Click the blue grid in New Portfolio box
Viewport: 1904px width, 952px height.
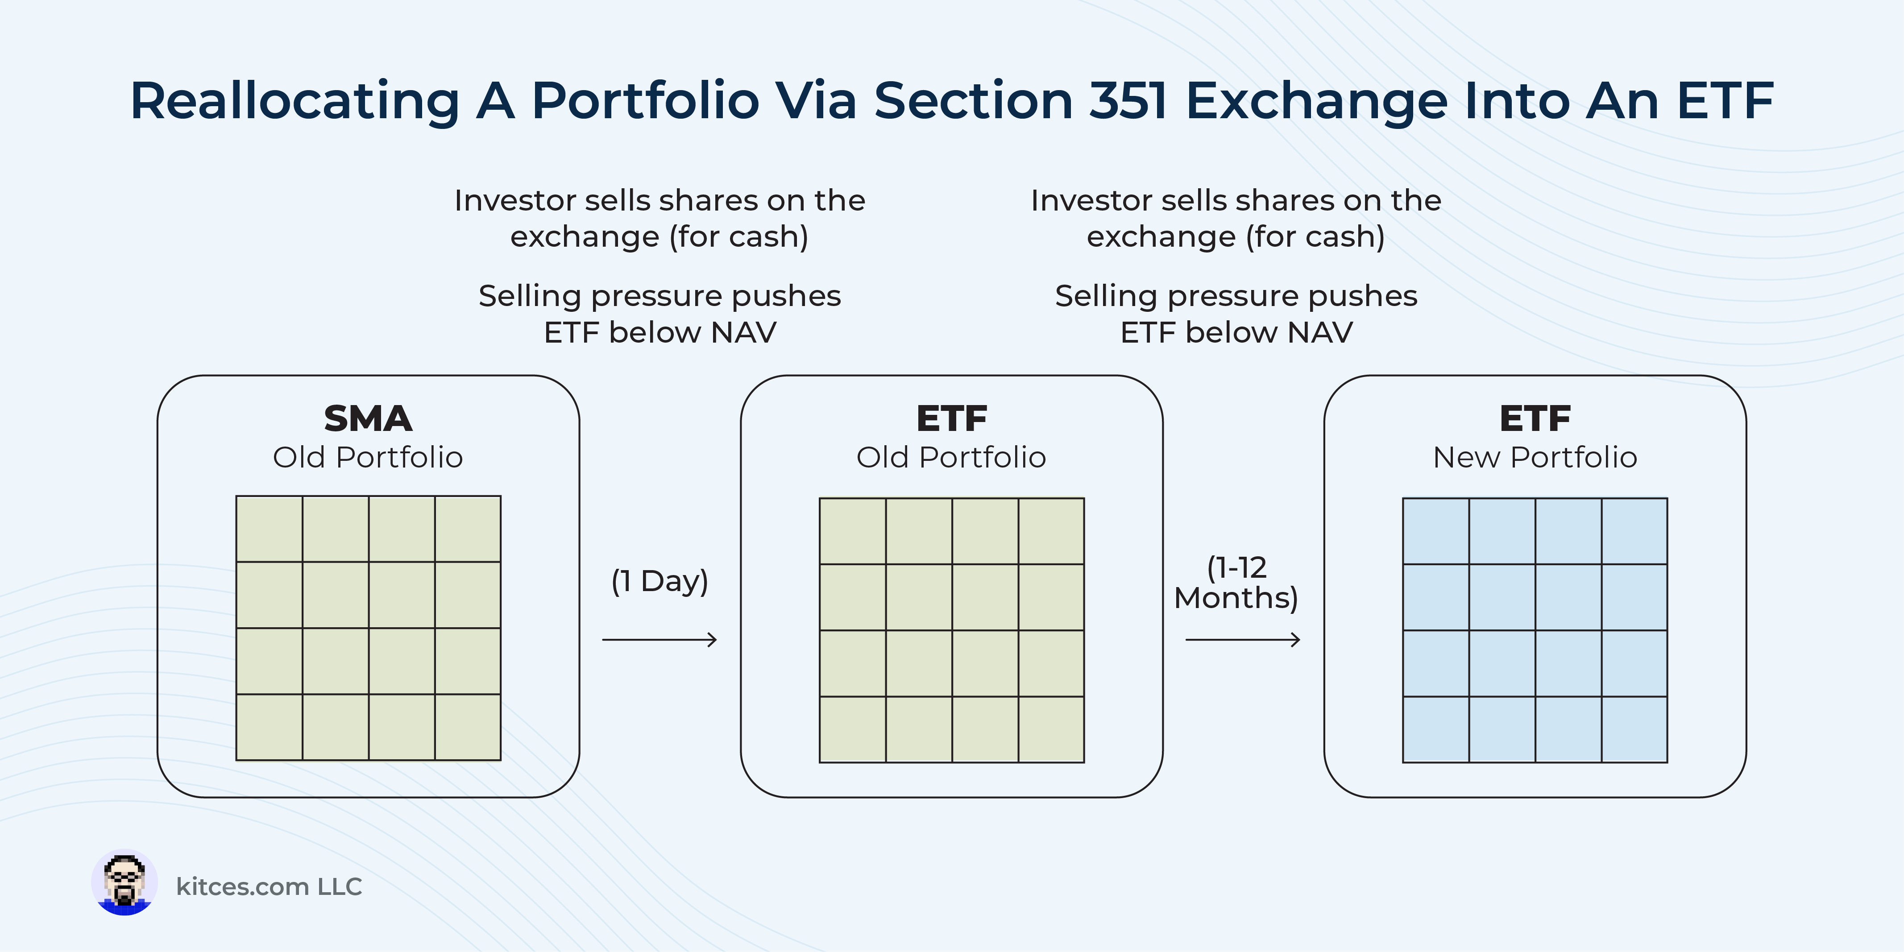pyautogui.click(x=1535, y=630)
